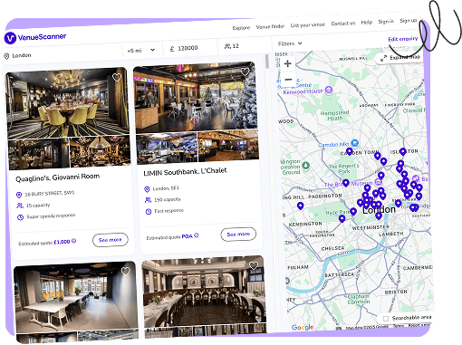Click the guests icon beside 12
Image resolution: width=462 pixels, height=345 pixels.
click(227, 46)
